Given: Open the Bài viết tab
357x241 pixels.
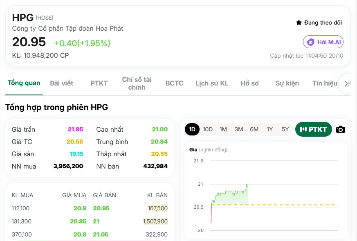Looking at the screenshot, I should pos(61,83).
